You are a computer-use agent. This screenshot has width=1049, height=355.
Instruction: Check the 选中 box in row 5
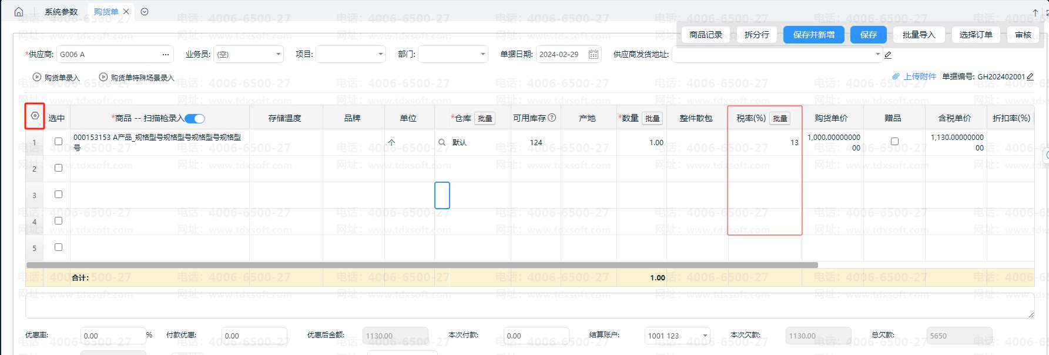tap(58, 247)
